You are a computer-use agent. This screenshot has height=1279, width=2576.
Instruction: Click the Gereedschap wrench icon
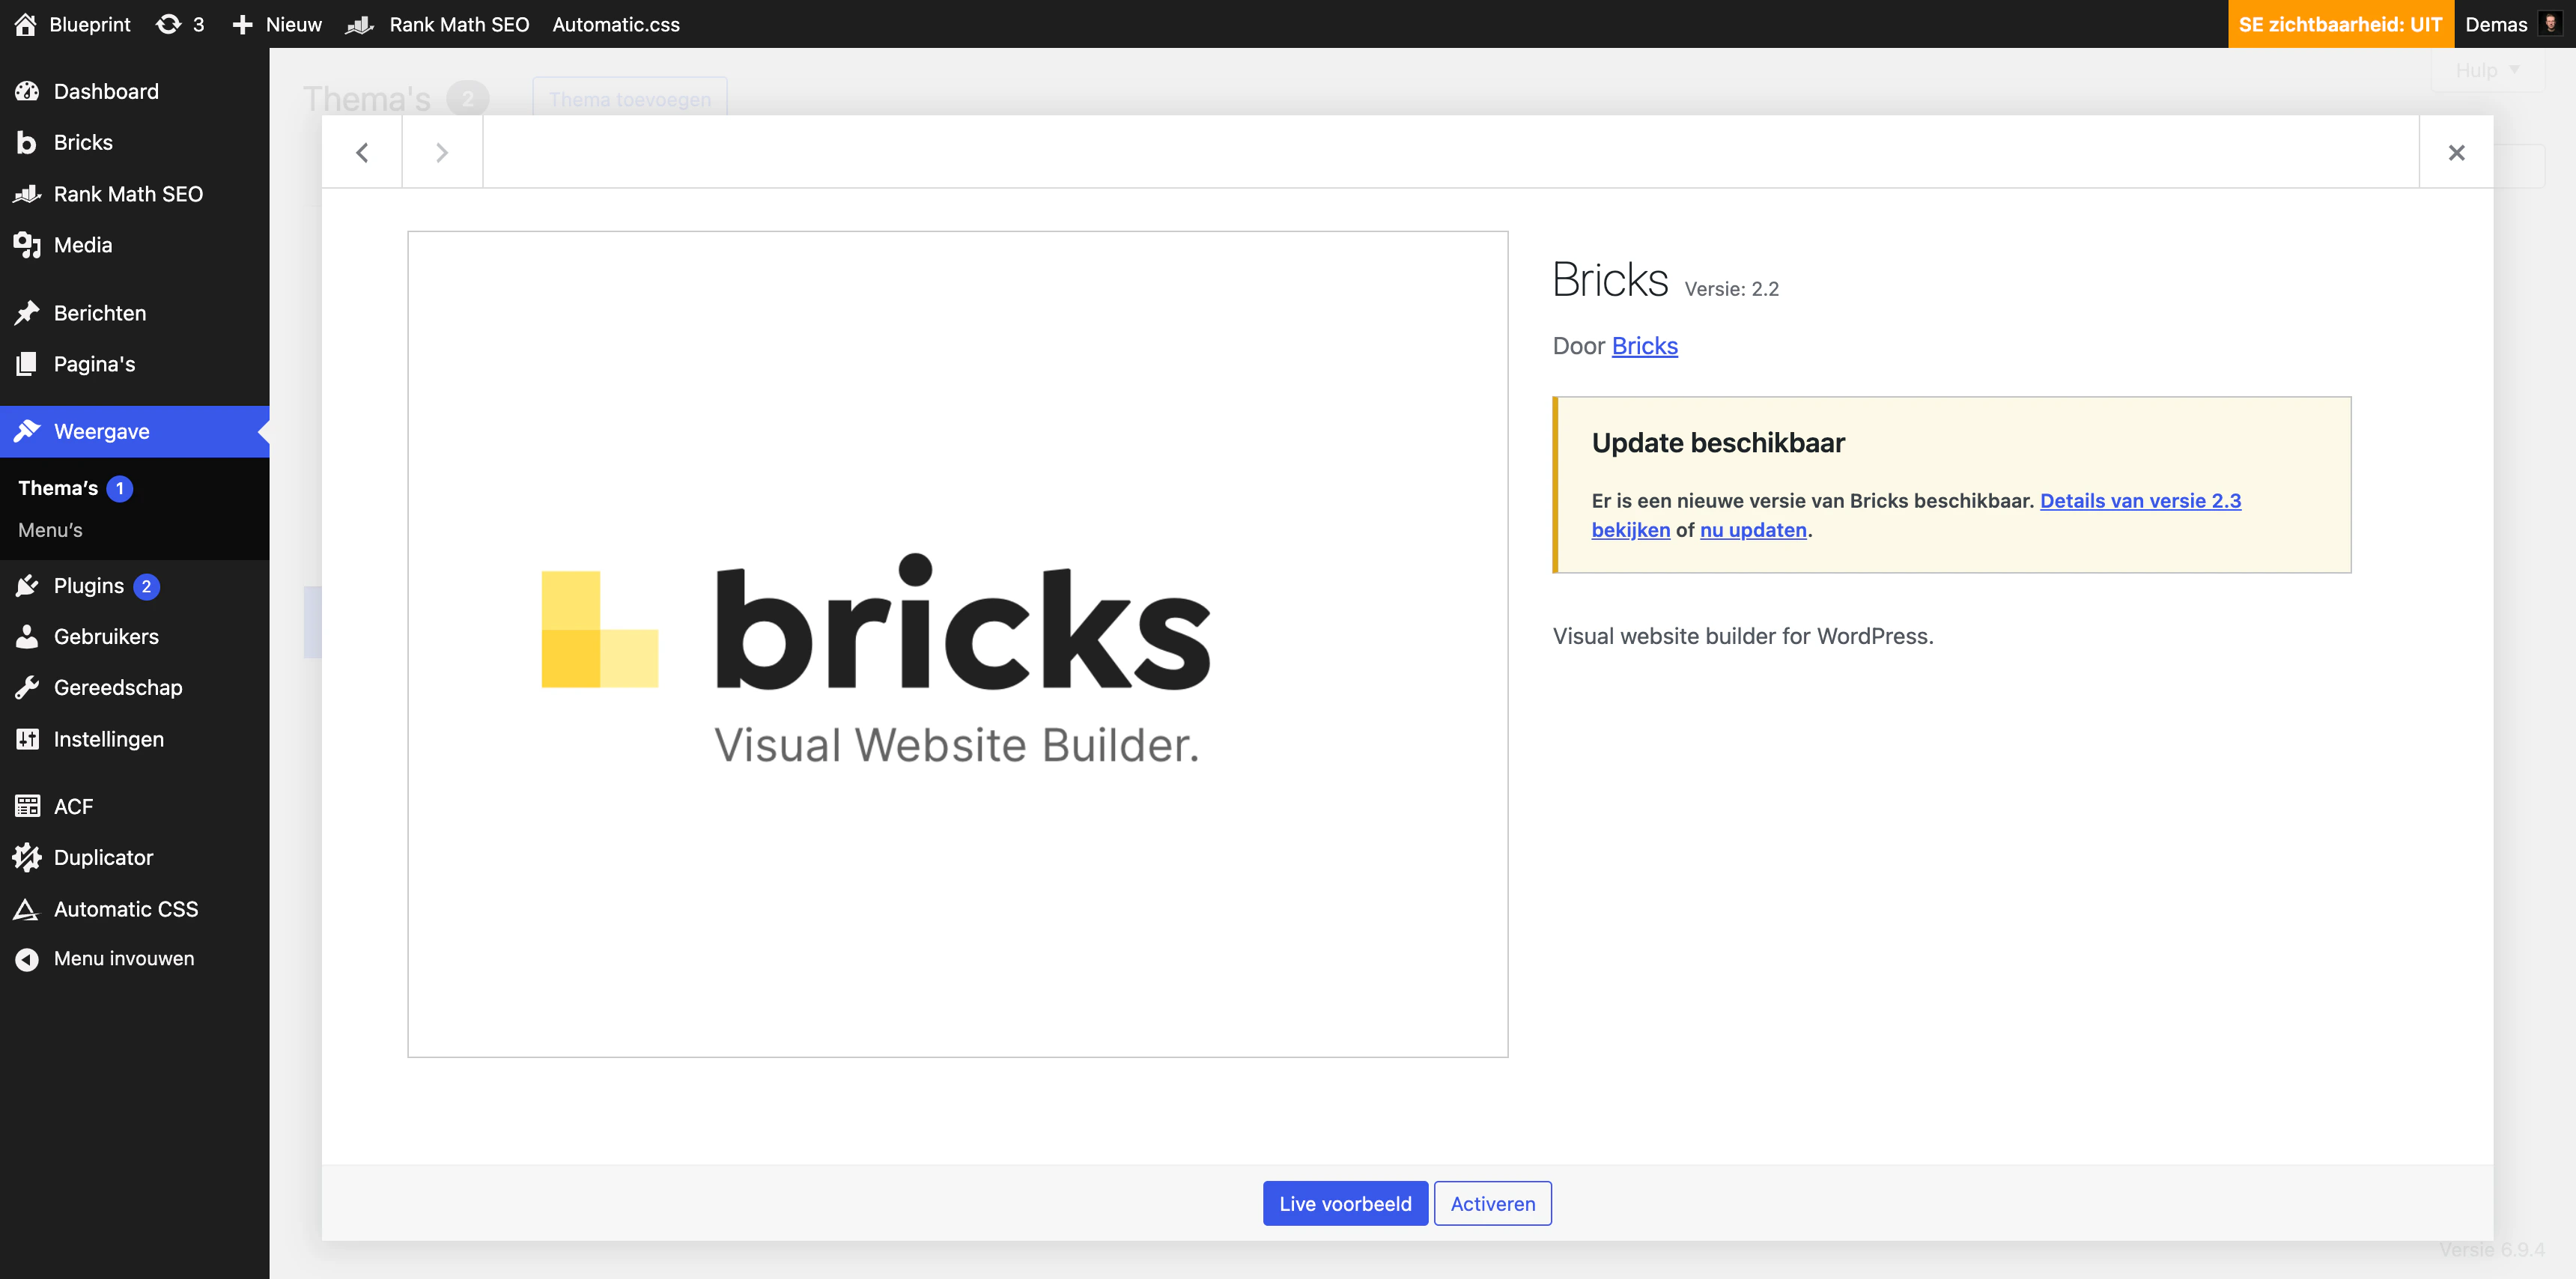[27, 688]
